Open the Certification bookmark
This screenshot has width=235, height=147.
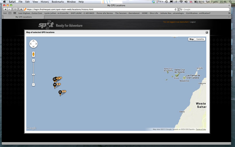click(198, 13)
